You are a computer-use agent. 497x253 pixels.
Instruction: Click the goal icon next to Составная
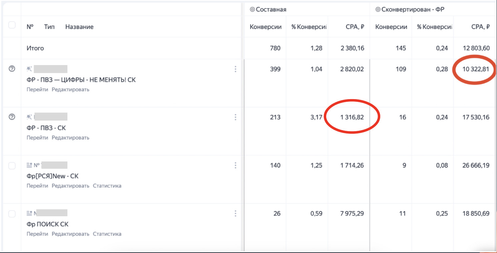[252, 9]
